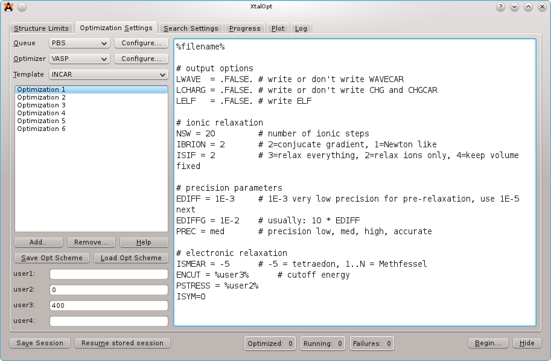Select Optimization 6 in the list
Screen dimensions: 551x361
click(x=91, y=129)
